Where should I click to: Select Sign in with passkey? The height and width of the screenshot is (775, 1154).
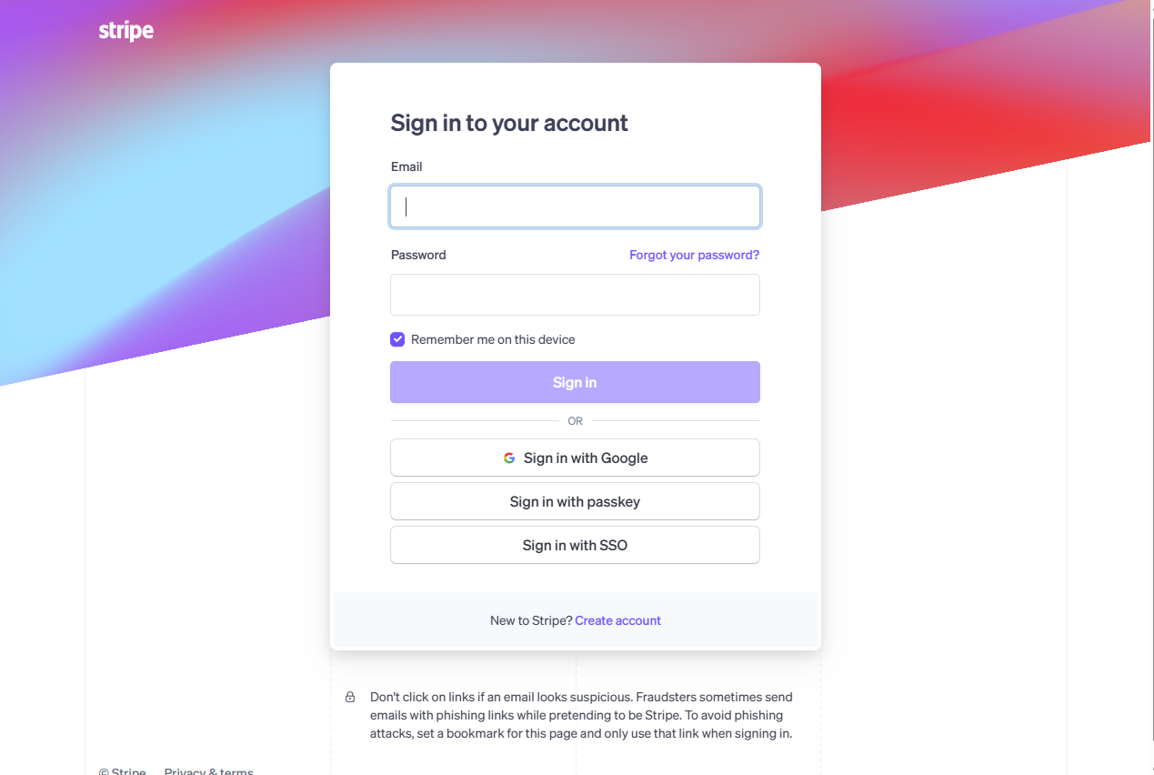(575, 501)
